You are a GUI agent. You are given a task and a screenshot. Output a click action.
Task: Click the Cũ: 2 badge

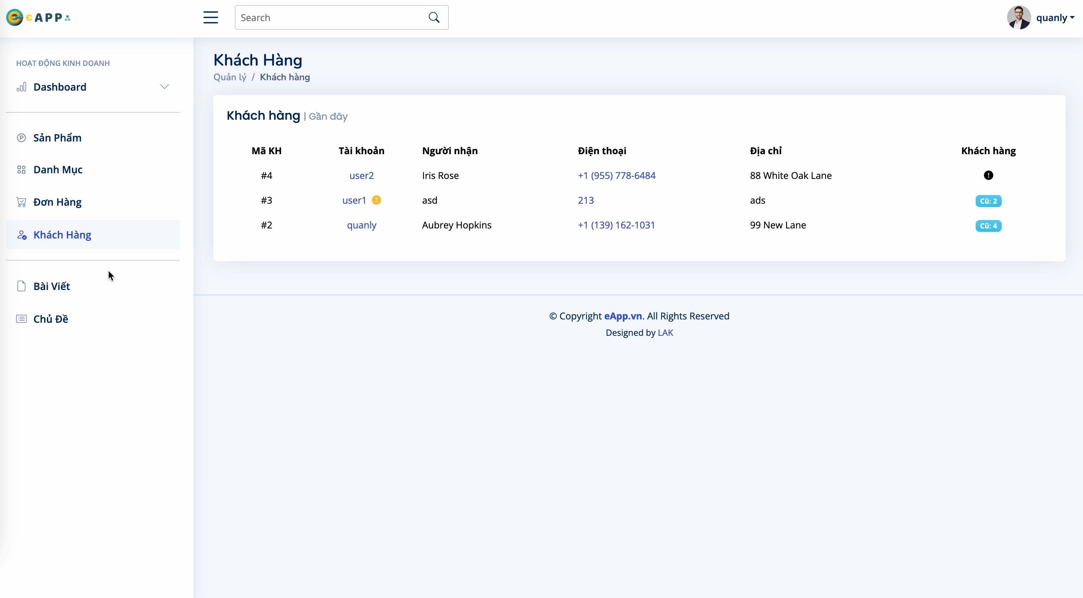(x=988, y=201)
